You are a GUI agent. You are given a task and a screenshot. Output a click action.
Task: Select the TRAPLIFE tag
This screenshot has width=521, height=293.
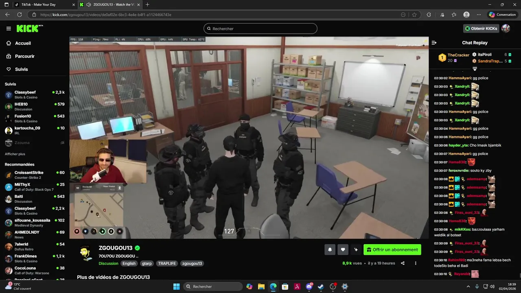[x=167, y=263]
